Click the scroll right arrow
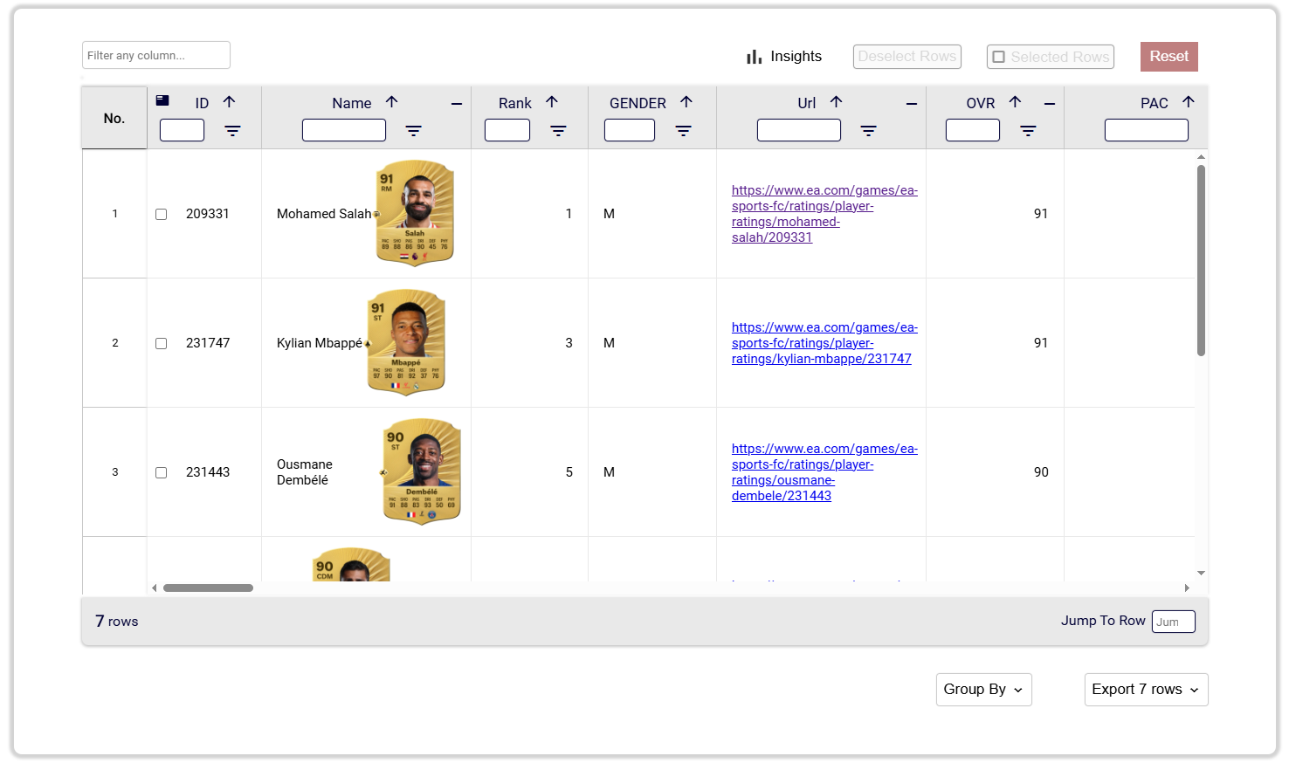The width and height of the screenshot is (1289, 763). [1187, 588]
